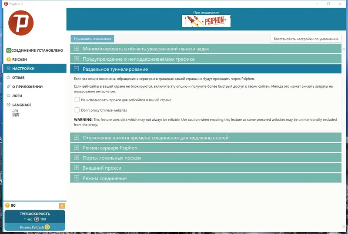Expand 'Режим соединения' section

(205, 178)
